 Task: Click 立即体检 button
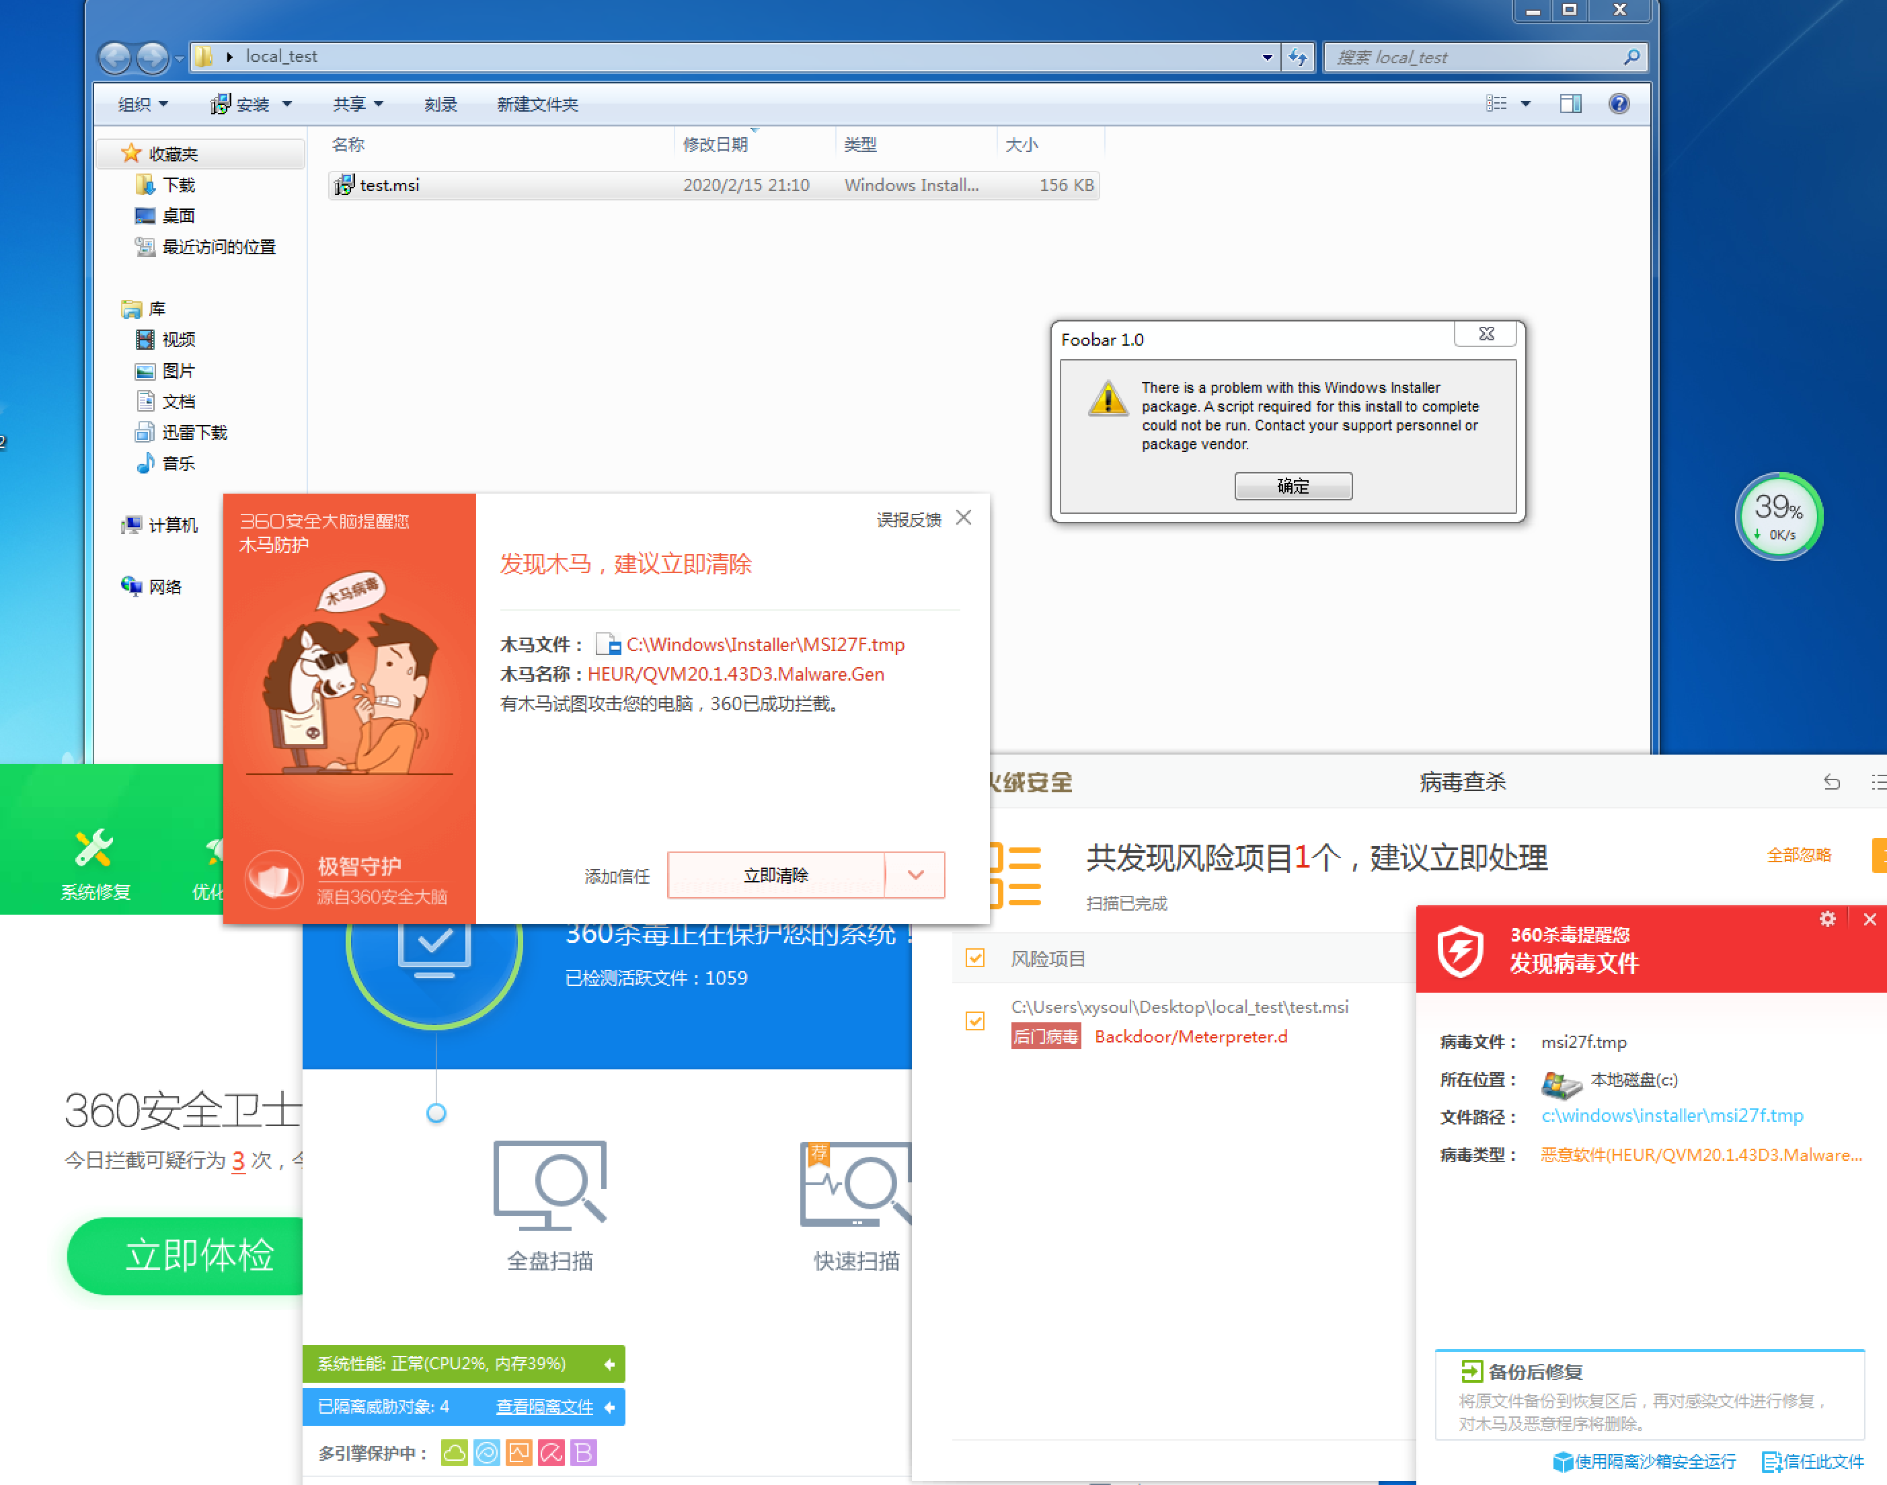tap(186, 1256)
